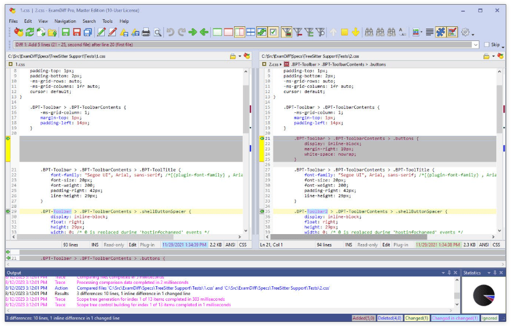Open the Edit menu
511x326 pixels.
coord(28,21)
